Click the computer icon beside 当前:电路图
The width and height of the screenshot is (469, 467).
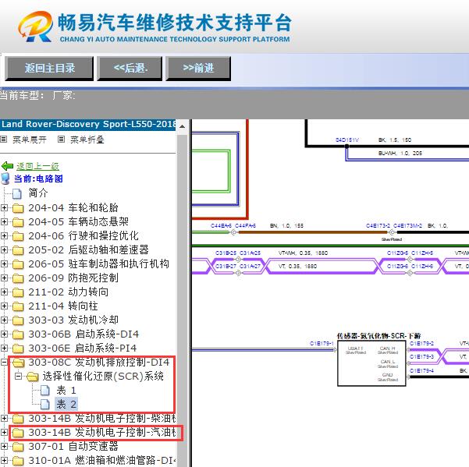coord(5,179)
